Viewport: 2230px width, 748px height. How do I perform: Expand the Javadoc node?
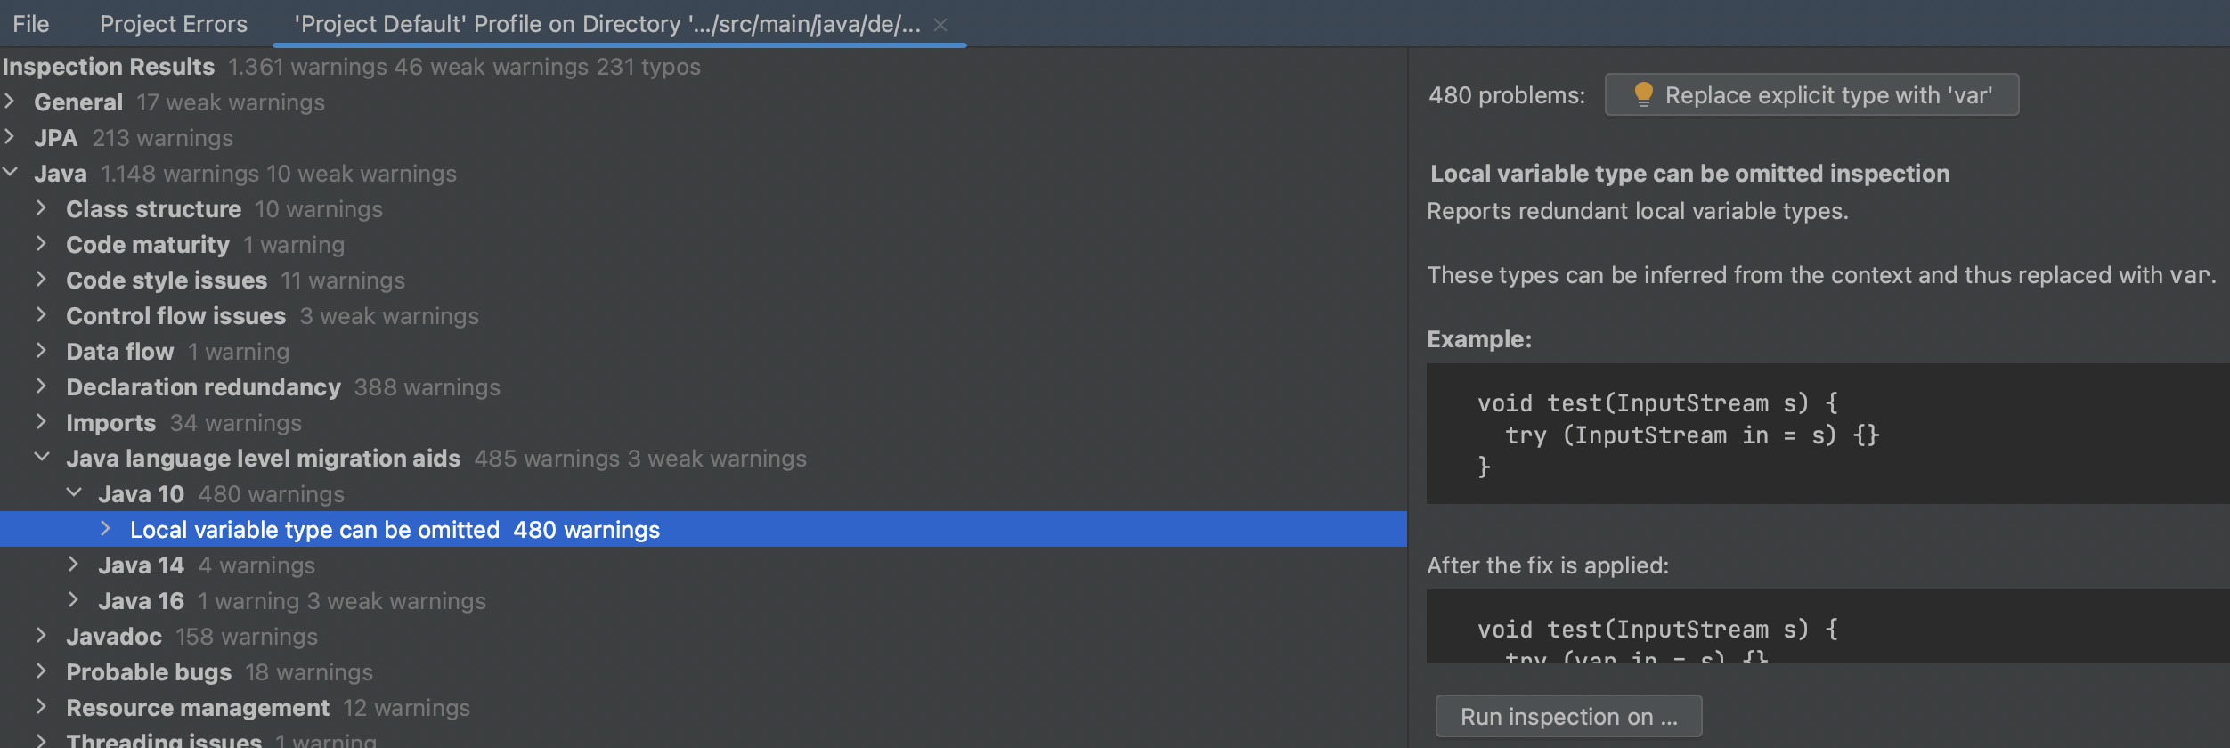pyautogui.click(x=41, y=636)
